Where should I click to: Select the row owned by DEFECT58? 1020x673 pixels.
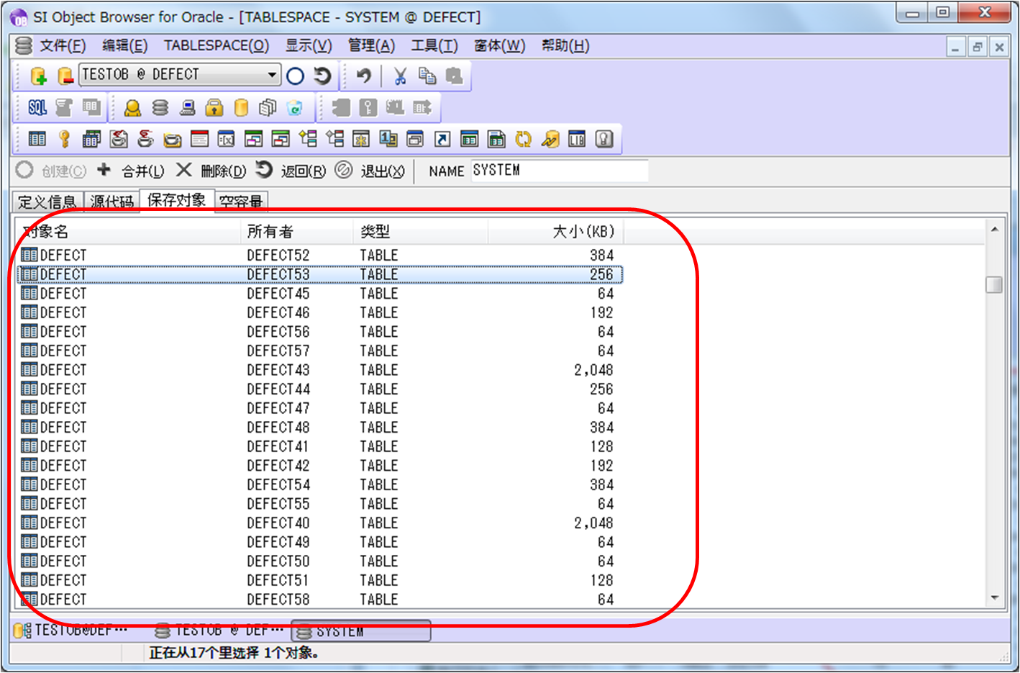click(x=319, y=600)
